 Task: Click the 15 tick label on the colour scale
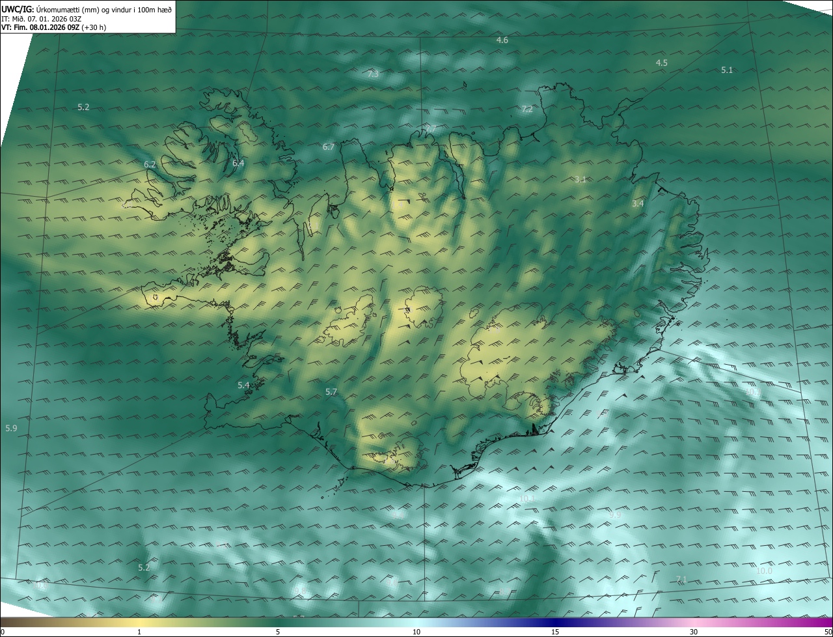555,632
